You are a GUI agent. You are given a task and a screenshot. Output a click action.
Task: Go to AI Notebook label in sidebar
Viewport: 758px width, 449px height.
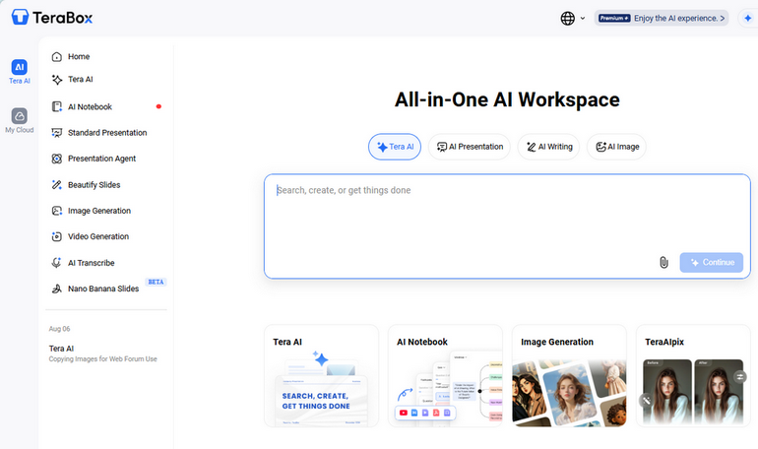pos(90,106)
